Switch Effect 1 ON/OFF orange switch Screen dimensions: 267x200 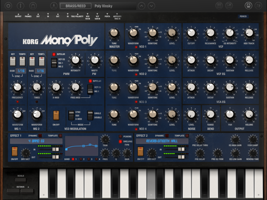(x=15, y=151)
